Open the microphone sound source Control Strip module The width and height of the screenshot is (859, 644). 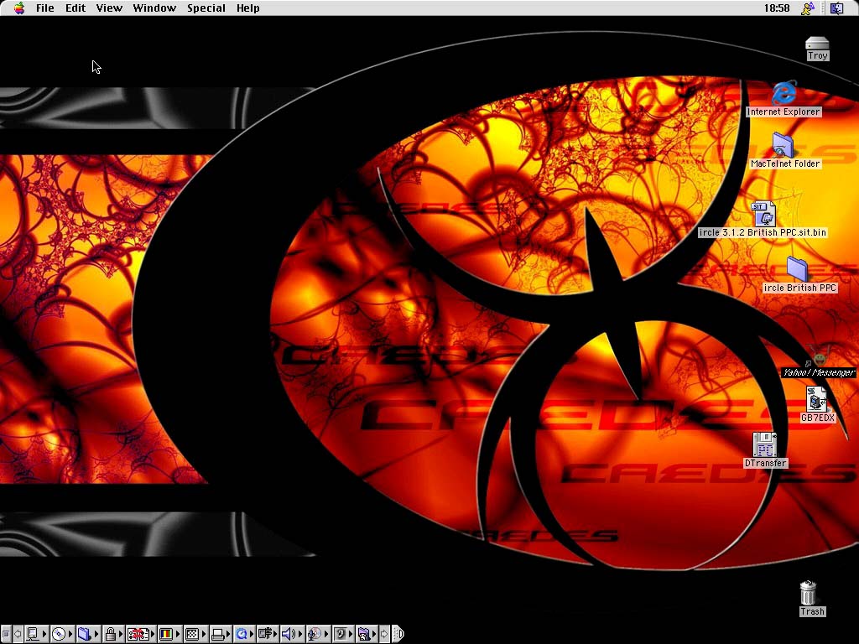coord(318,634)
